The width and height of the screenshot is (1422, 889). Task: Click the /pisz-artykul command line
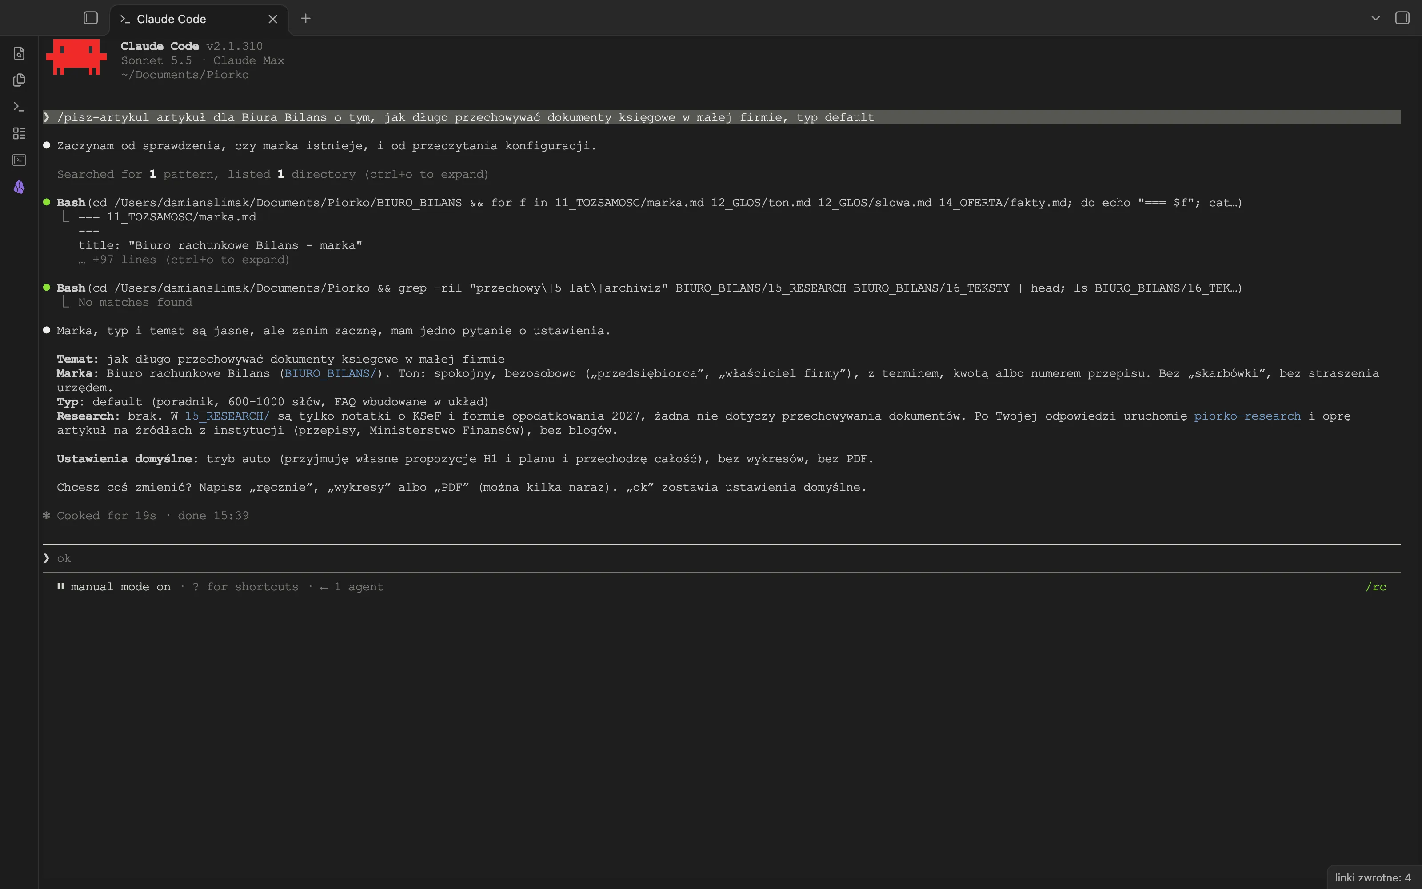721,118
